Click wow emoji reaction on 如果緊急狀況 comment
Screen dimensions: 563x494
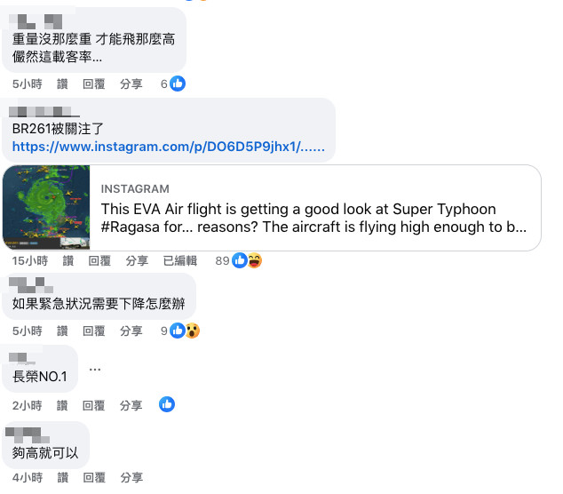[193, 331]
